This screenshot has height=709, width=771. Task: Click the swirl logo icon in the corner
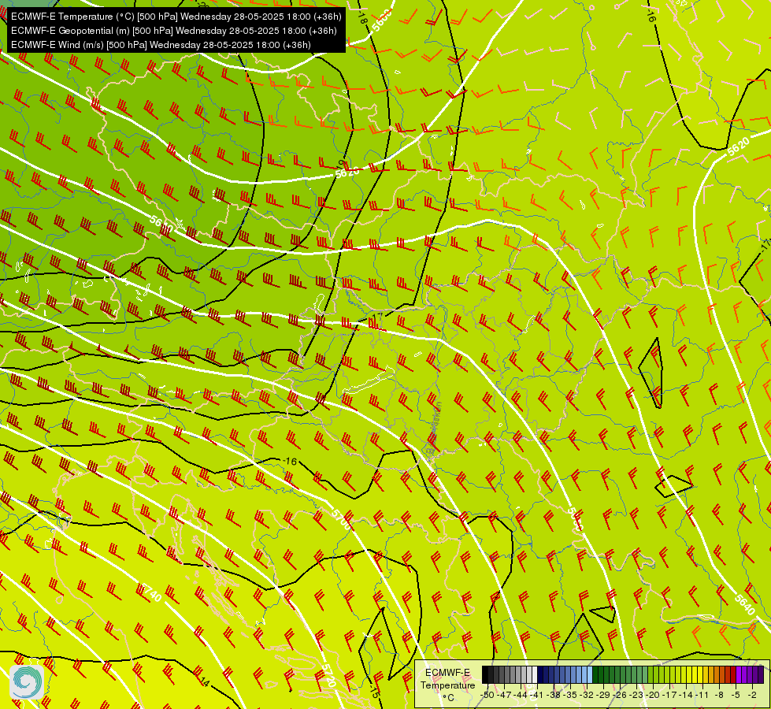pos(27,682)
